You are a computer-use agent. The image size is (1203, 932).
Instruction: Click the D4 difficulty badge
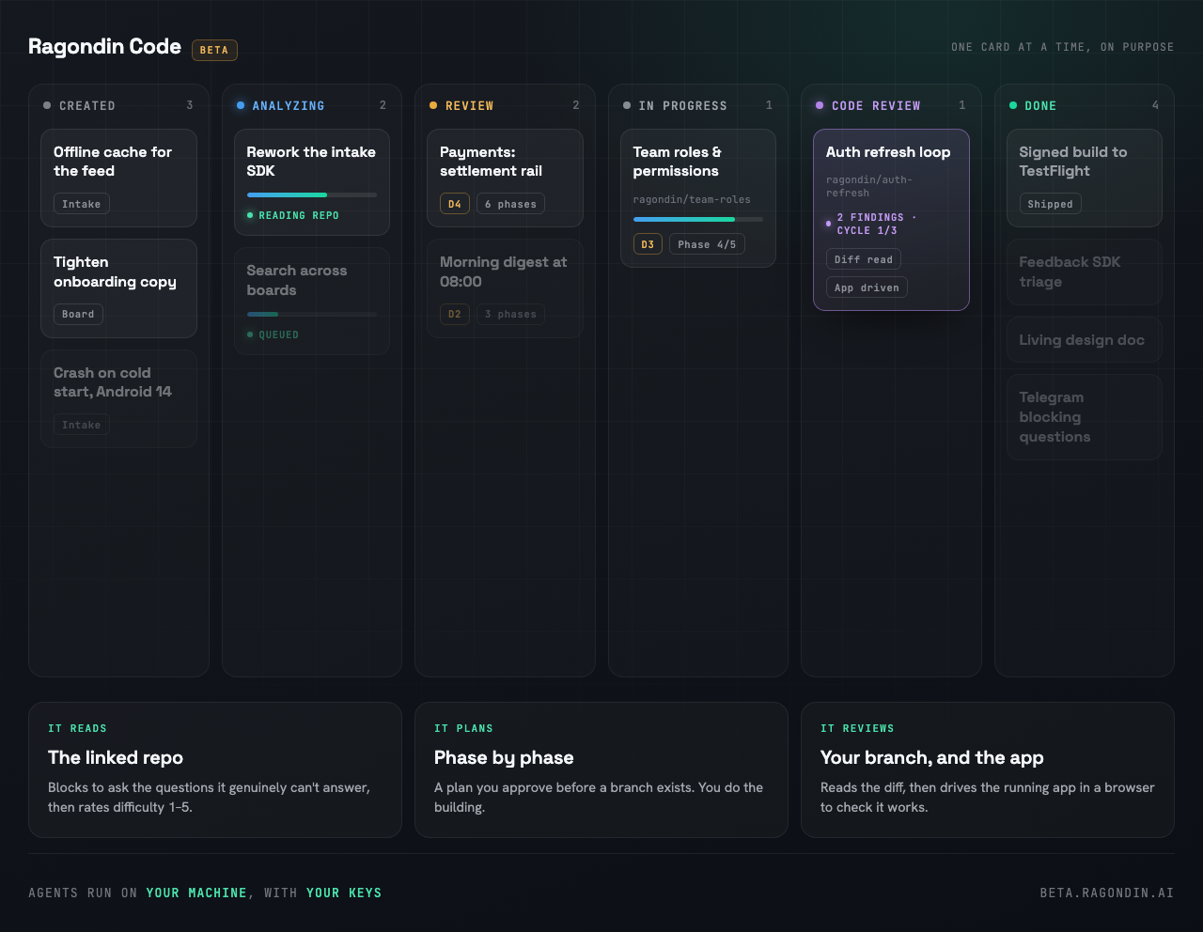(x=455, y=204)
